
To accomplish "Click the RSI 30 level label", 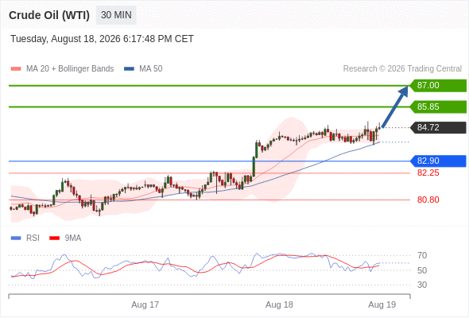I will [422, 285].
